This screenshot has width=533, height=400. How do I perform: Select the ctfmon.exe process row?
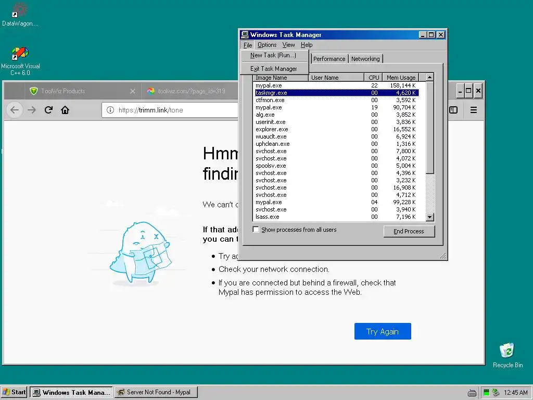point(337,100)
